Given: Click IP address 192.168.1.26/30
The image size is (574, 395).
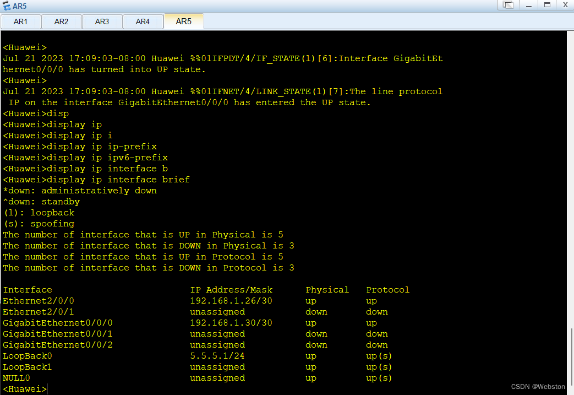Looking at the screenshot, I should 231,301.
